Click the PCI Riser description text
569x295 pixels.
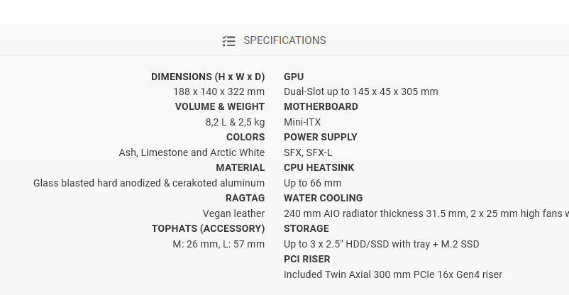[392, 274]
